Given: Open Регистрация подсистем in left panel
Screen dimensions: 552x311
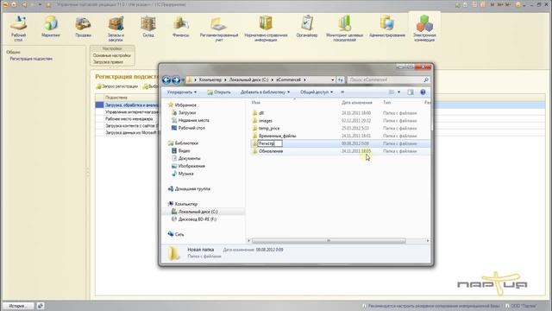Looking at the screenshot, I should pos(31,59).
